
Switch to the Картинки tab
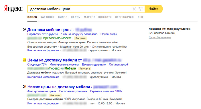(48, 17)
